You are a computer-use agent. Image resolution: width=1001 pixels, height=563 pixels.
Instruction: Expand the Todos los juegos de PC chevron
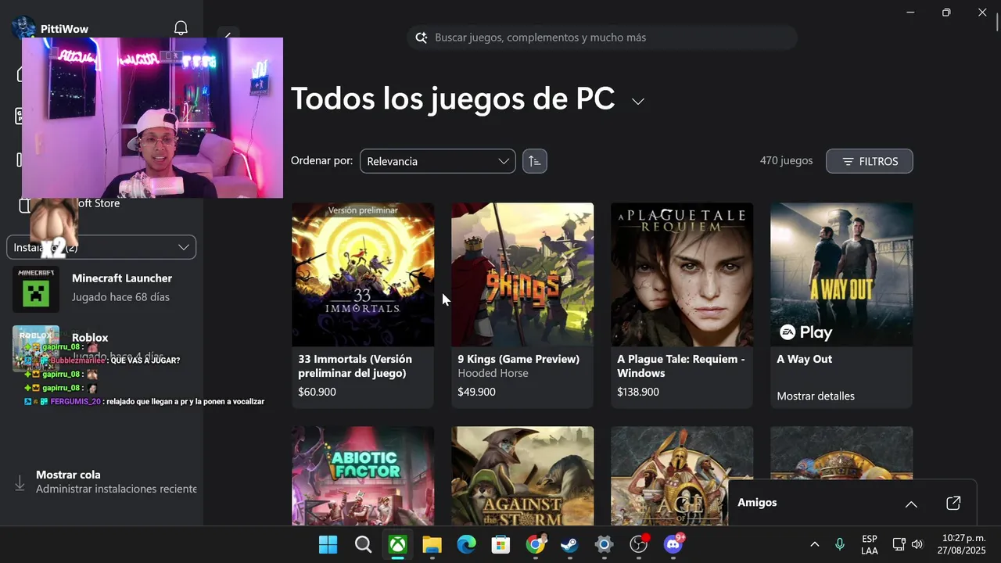pos(638,102)
